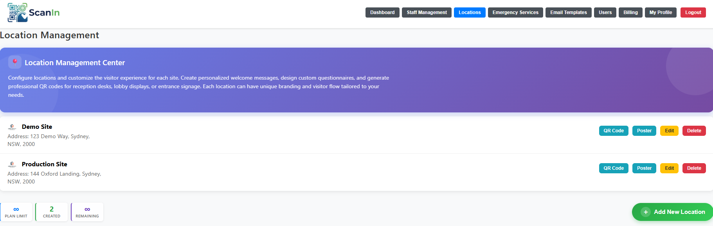Delete the Production Site location
Viewport: 713px width, 226px height.
coord(694,168)
